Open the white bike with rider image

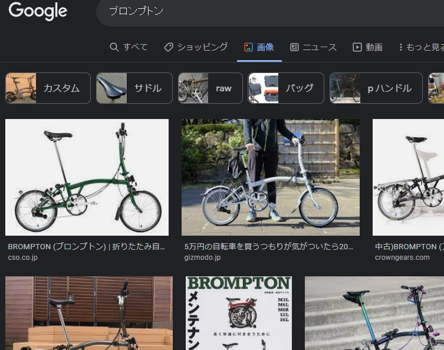coord(271,177)
